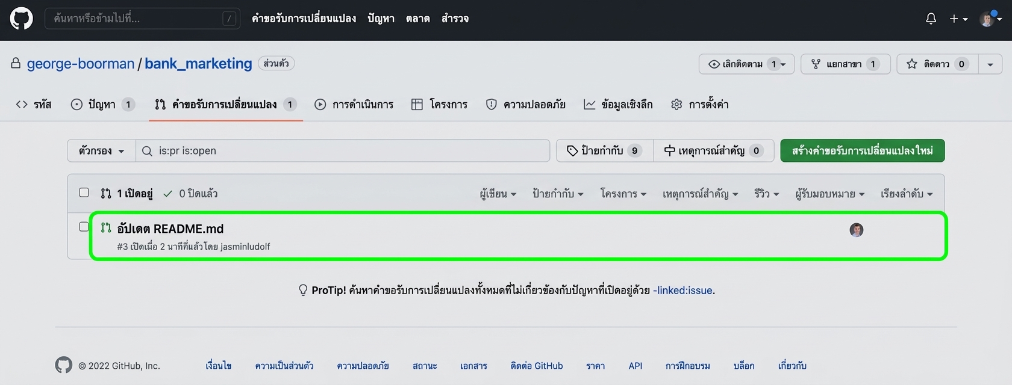Image resolution: width=1012 pixels, height=385 pixels.
Task: Switch to the ปัญหา issues tab
Action: (x=102, y=104)
